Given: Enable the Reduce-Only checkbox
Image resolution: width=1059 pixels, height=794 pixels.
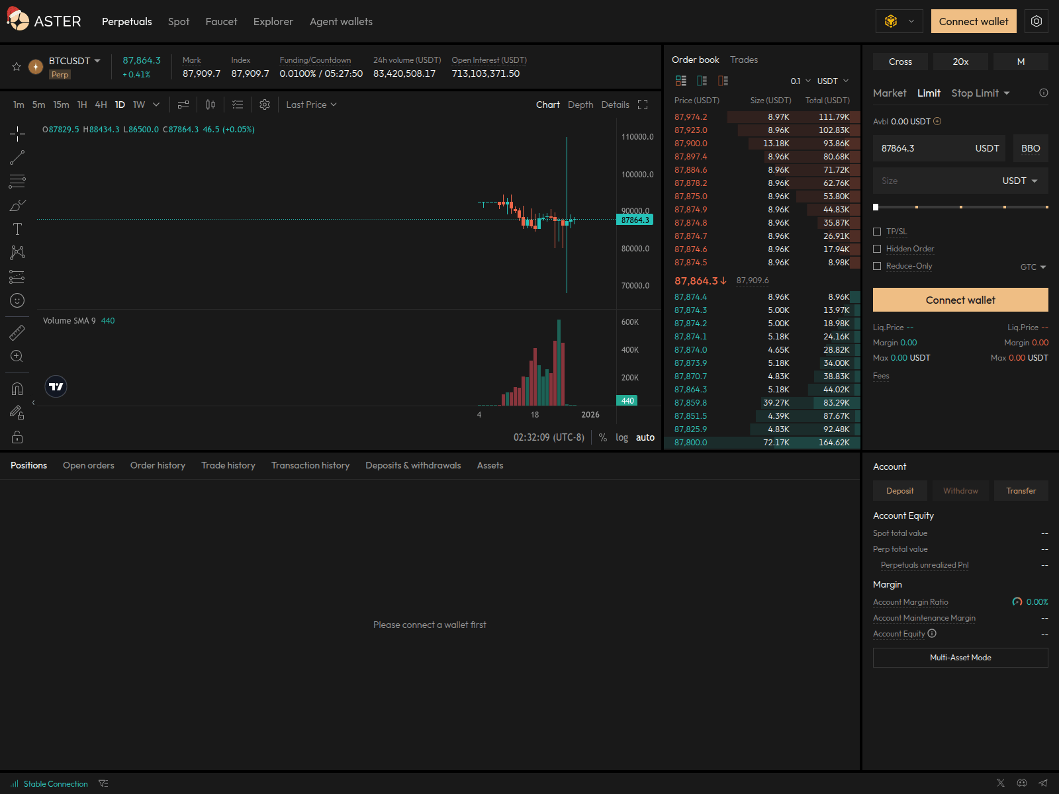Looking at the screenshot, I should (877, 266).
